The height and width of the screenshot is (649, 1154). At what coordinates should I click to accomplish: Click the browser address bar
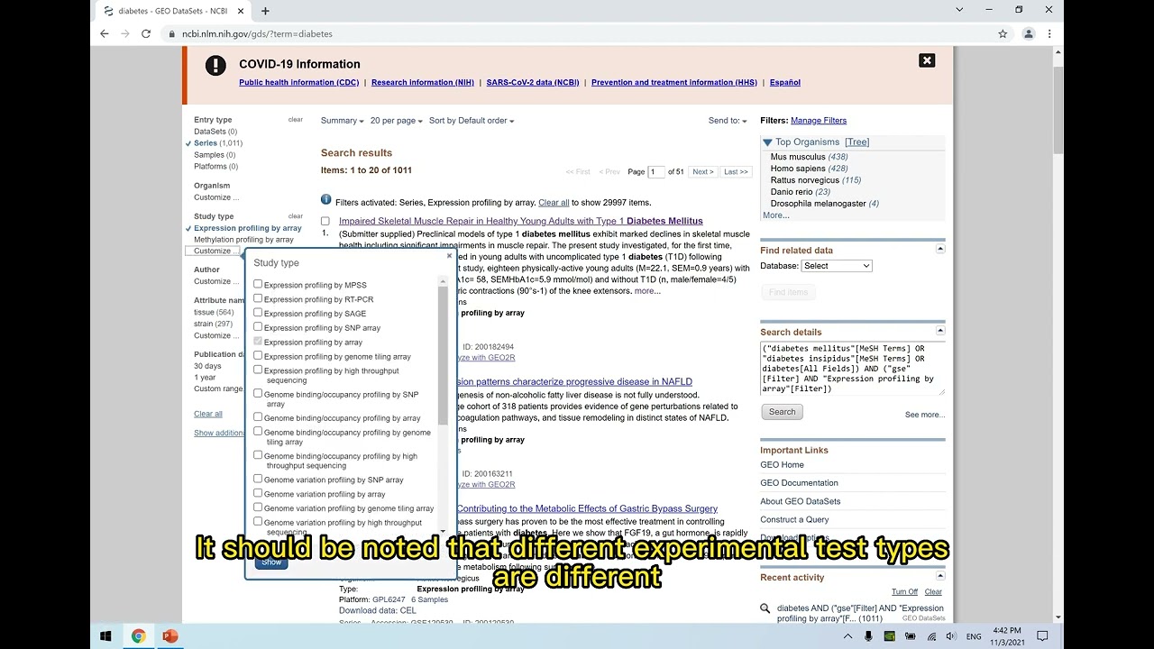[577, 33]
